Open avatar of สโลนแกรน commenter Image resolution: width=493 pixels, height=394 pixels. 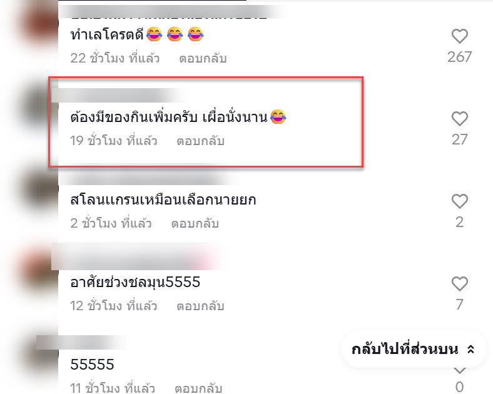pos(41,188)
